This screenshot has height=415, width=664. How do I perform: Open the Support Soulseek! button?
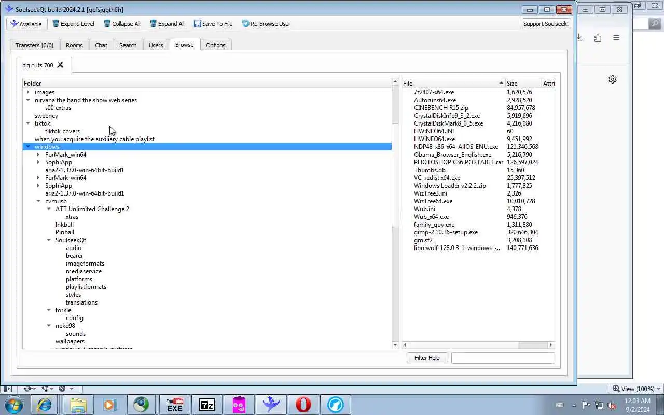(546, 24)
